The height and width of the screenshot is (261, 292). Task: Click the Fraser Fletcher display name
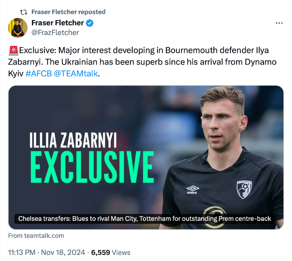(x=58, y=23)
